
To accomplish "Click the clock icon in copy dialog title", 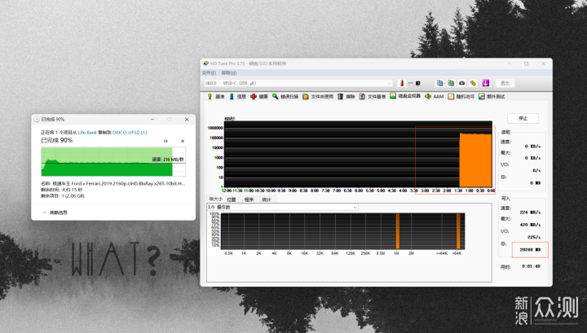I will coord(37,119).
